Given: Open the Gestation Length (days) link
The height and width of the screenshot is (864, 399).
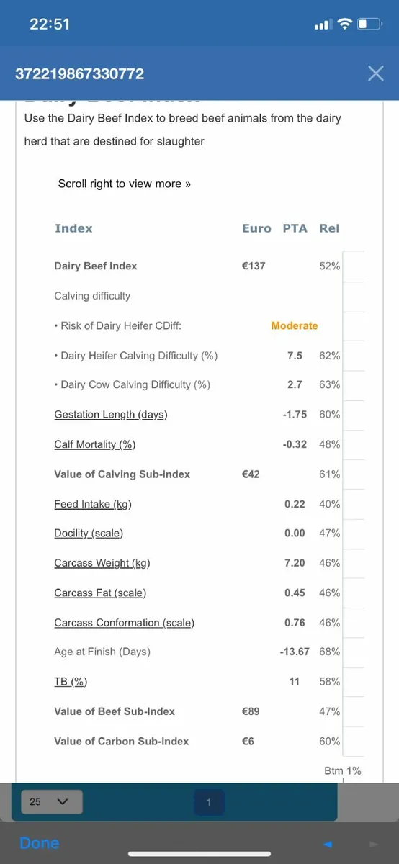Looking at the screenshot, I should tap(110, 415).
